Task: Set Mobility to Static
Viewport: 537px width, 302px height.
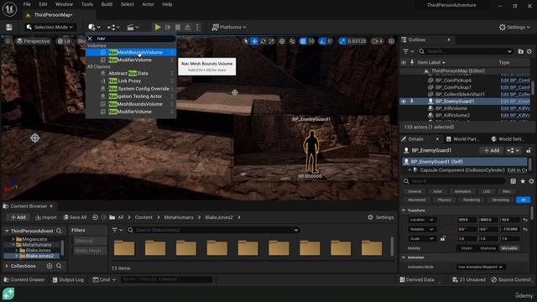Action: point(467,248)
